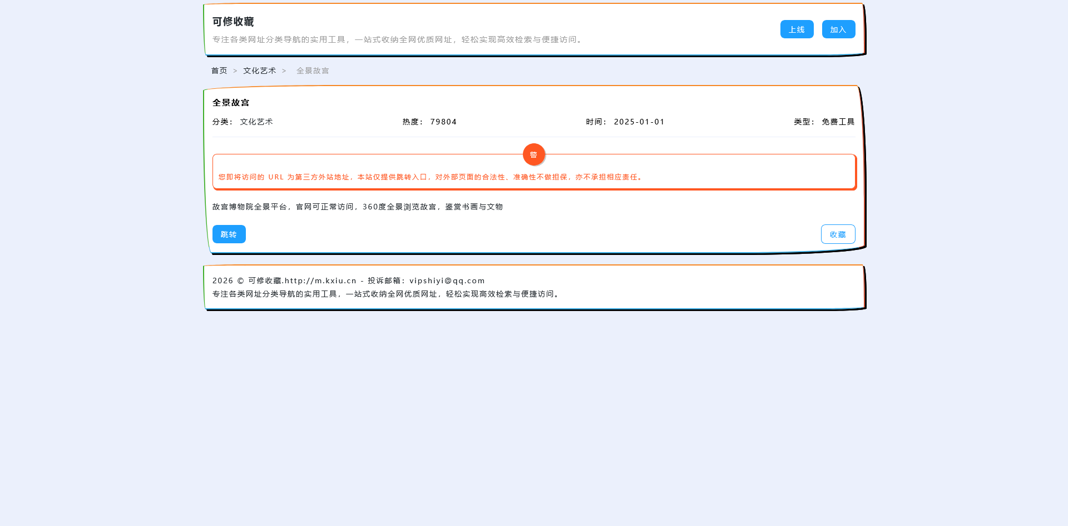Screen dimensions: 1068x526
Task: Click the complaint email vipshiyi@qq.com
Action: (446, 280)
